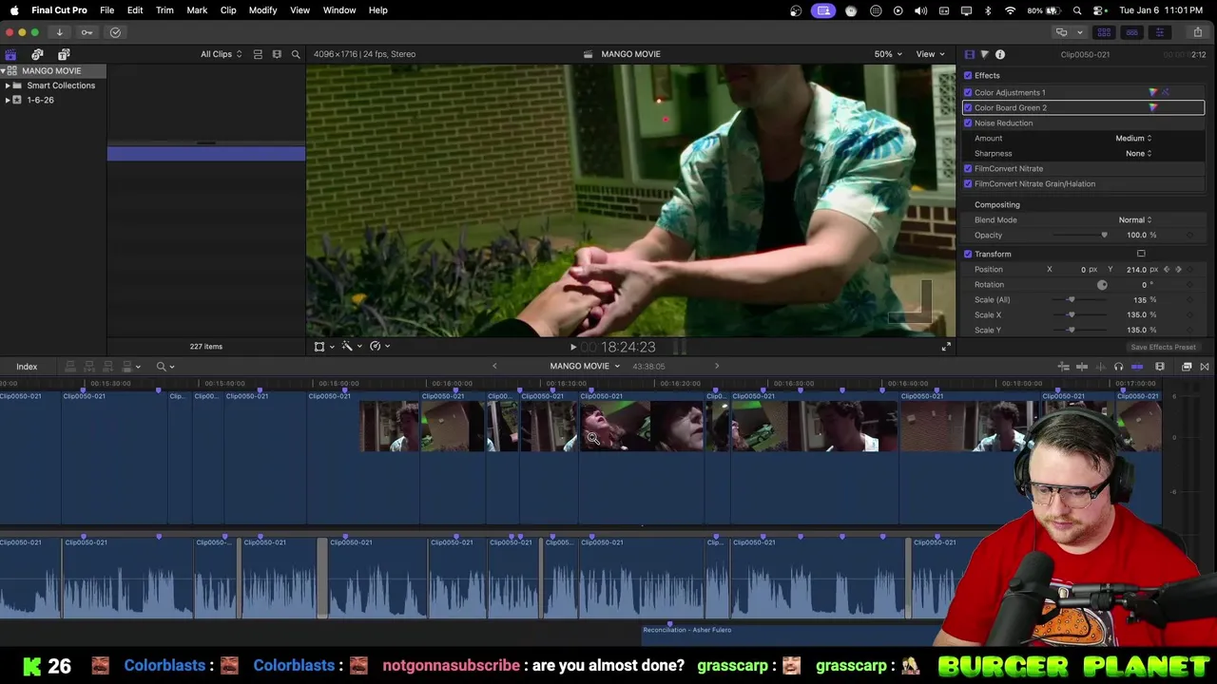This screenshot has width=1217, height=684.
Task: Solo the selected clip with headphones icon
Action: tap(1118, 367)
